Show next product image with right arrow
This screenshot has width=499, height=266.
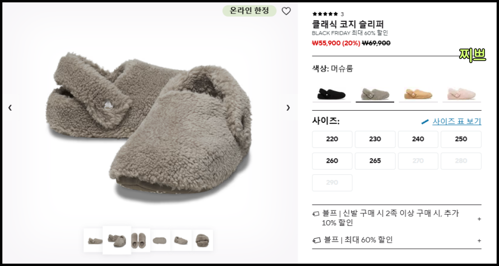click(x=288, y=108)
